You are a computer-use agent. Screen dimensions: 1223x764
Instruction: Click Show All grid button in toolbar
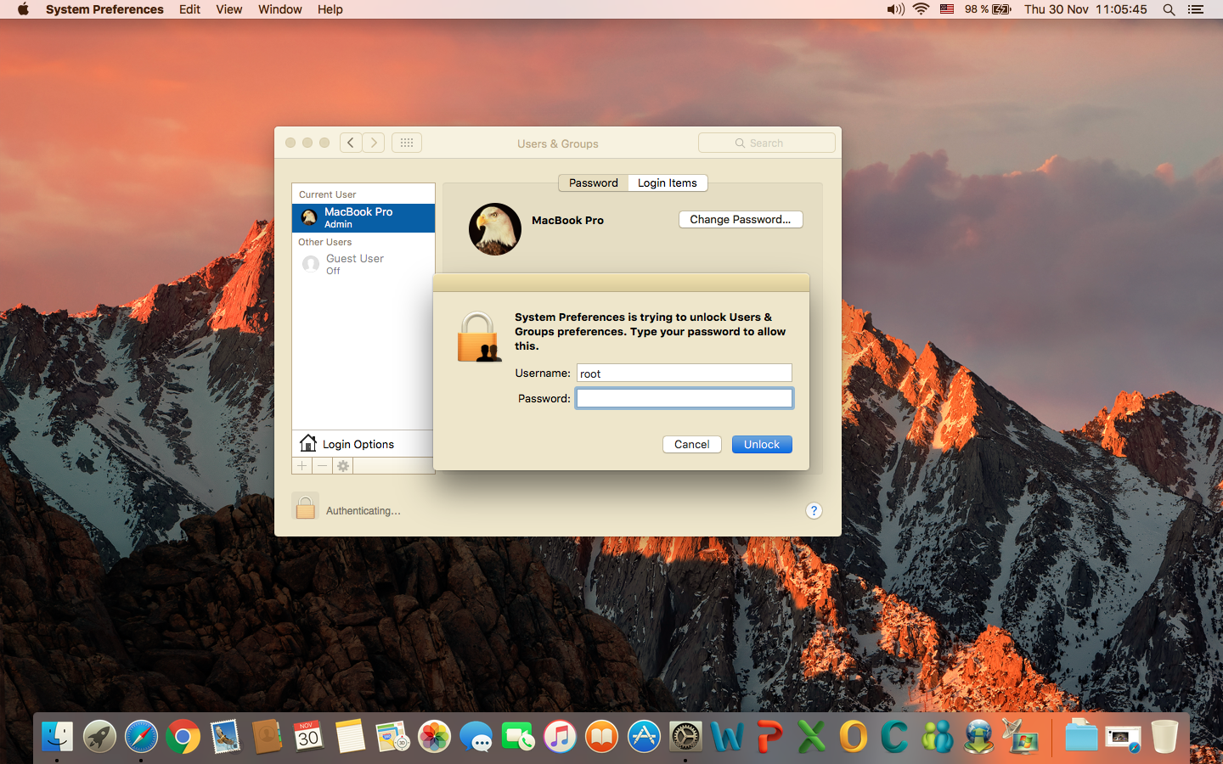pos(407,143)
